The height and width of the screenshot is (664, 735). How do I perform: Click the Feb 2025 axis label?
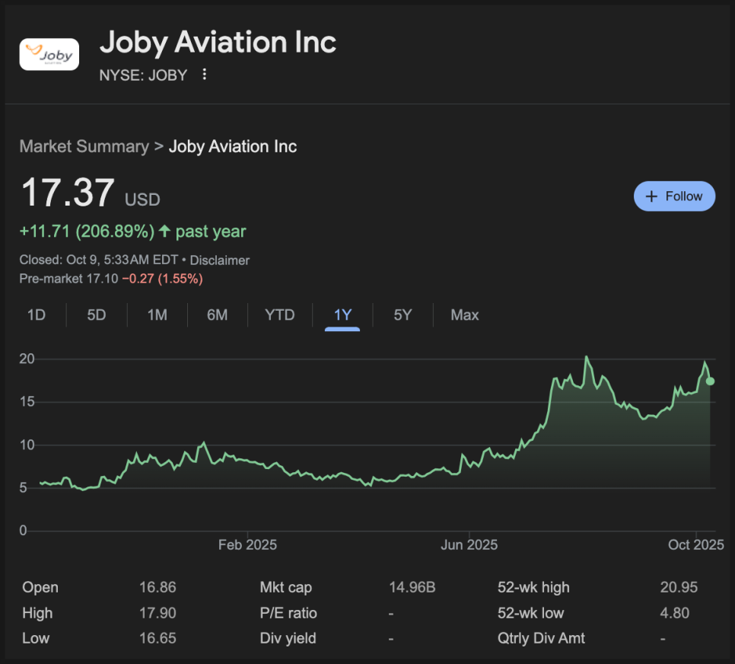click(247, 545)
